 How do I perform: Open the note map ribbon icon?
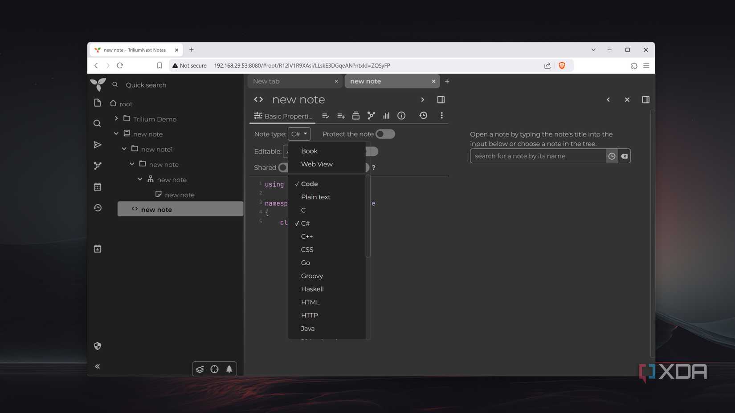point(371,116)
